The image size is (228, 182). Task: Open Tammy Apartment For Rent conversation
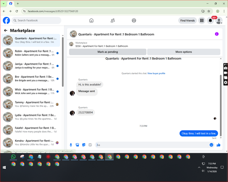tap(31, 104)
